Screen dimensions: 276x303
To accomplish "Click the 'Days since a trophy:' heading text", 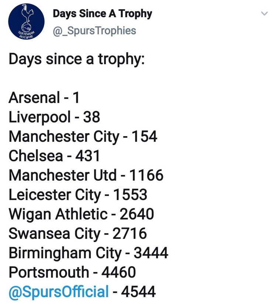I will 76,59.
